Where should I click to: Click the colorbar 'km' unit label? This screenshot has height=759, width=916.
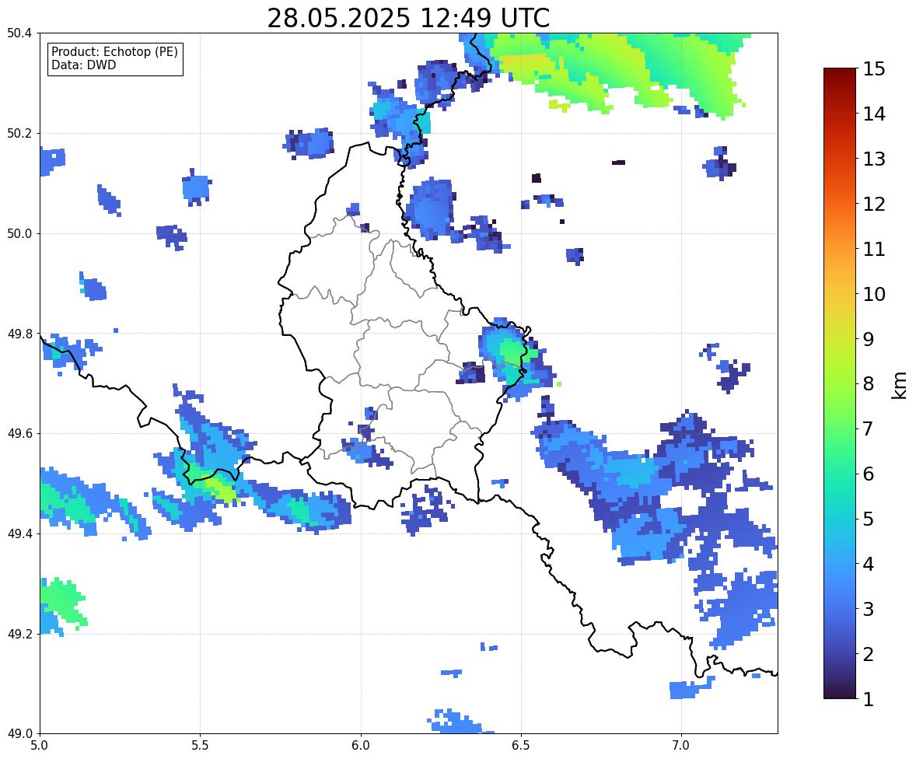(x=900, y=385)
